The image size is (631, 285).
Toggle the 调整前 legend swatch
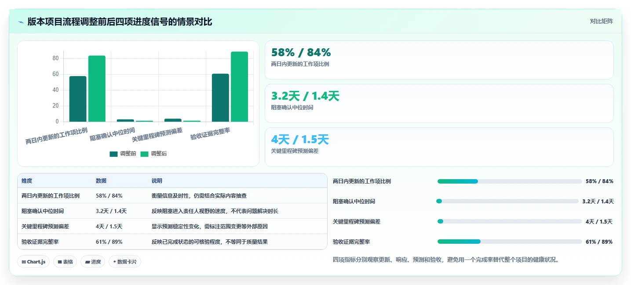pyautogui.click(x=114, y=154)
